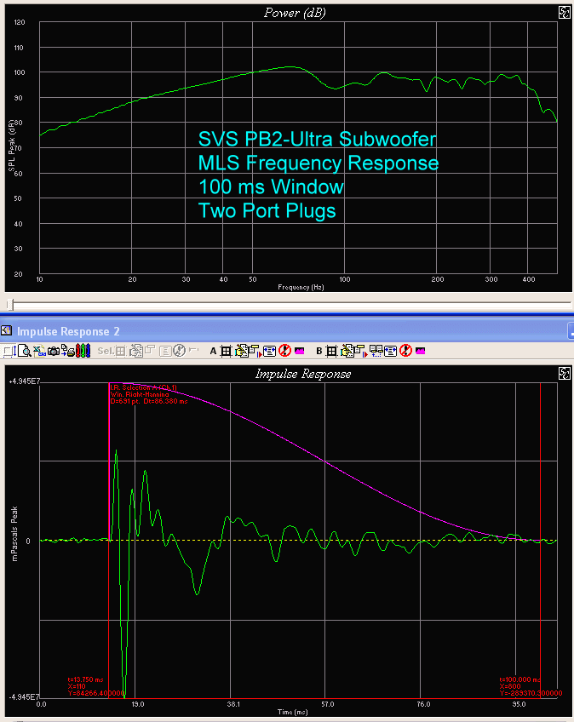Click the grayed Sel. grid icon
The height and width of the screenshot is (722, 574).
[120, 352]
